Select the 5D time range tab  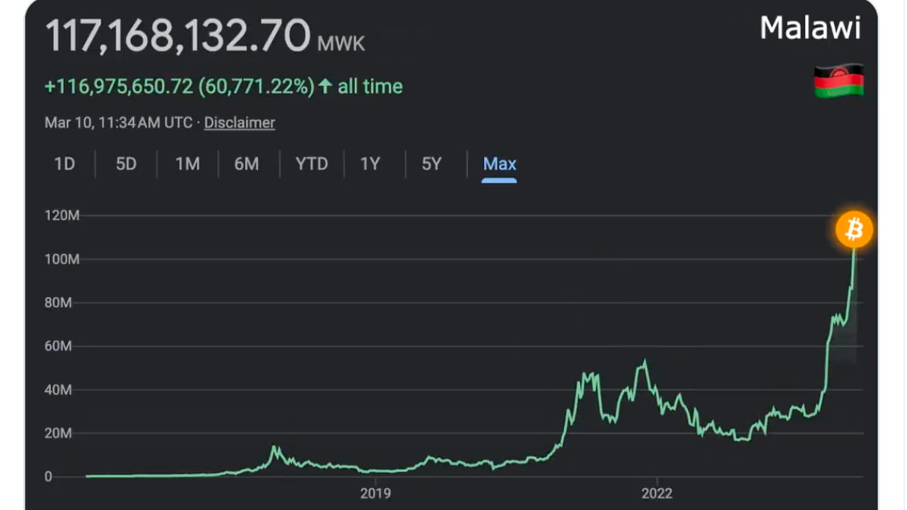point(126,164)
